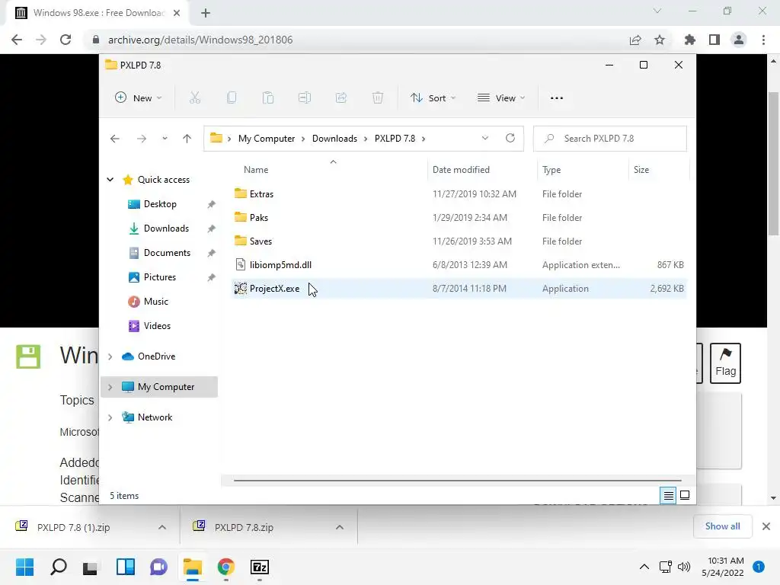The image size is (780, 585).
Task: Select Videos in navigation pane
Action: (x=157, y=326)
